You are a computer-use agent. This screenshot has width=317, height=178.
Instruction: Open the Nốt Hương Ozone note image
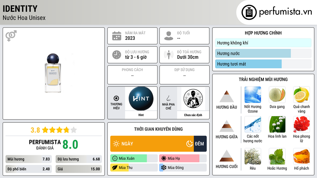point(253,95)
